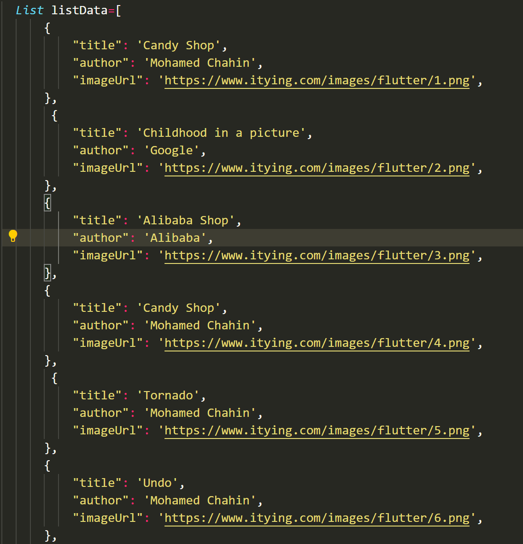Open the flutter/1.png image URL
Screen dimensions: 523x544
[x=317, y=81]
